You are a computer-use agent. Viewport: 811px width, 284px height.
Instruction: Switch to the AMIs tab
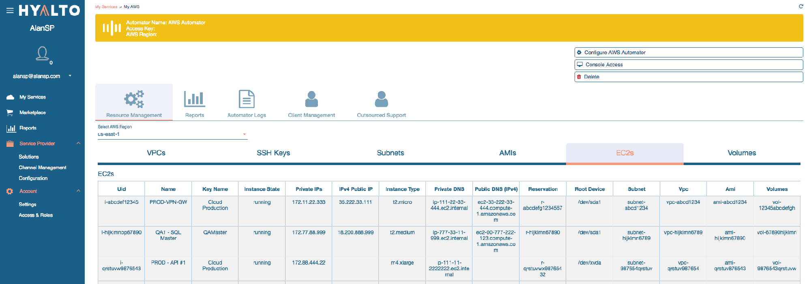(508, 153)
